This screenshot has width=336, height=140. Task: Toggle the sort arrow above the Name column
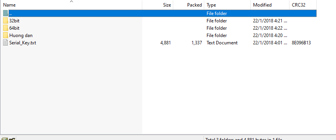click(x=72, y=2)
